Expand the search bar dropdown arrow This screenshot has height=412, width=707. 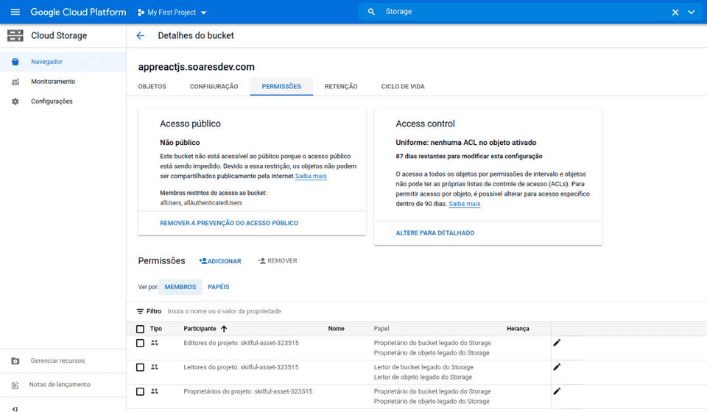click(x=691, y=13)
